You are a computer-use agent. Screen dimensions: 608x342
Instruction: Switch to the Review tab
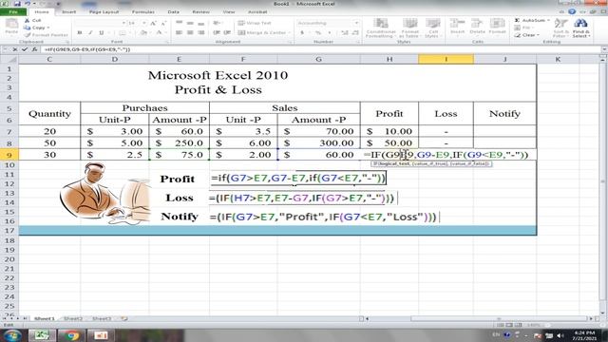200,12
